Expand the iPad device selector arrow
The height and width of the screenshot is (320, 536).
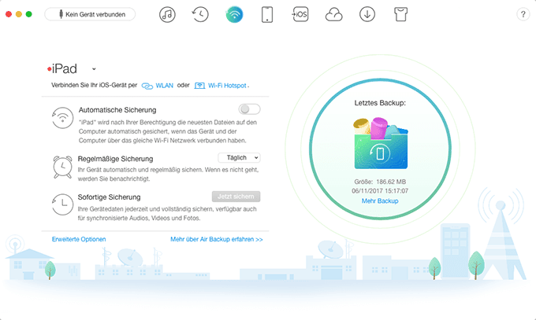94,69
